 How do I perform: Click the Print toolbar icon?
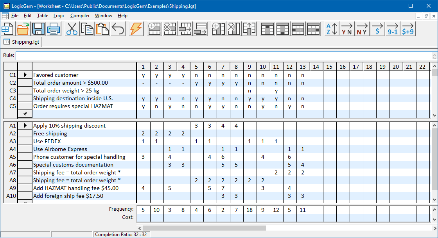tap(54, 29)
